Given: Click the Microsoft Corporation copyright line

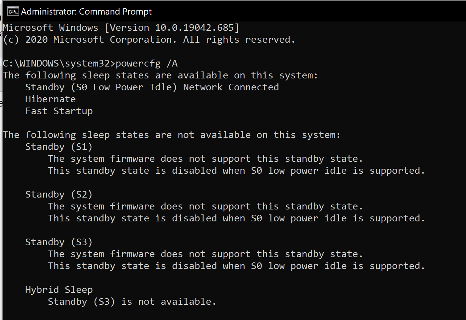Looking at the screenshot, I should 148,39.
